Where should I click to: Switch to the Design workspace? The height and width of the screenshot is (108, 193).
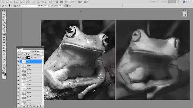coord(163,2)
